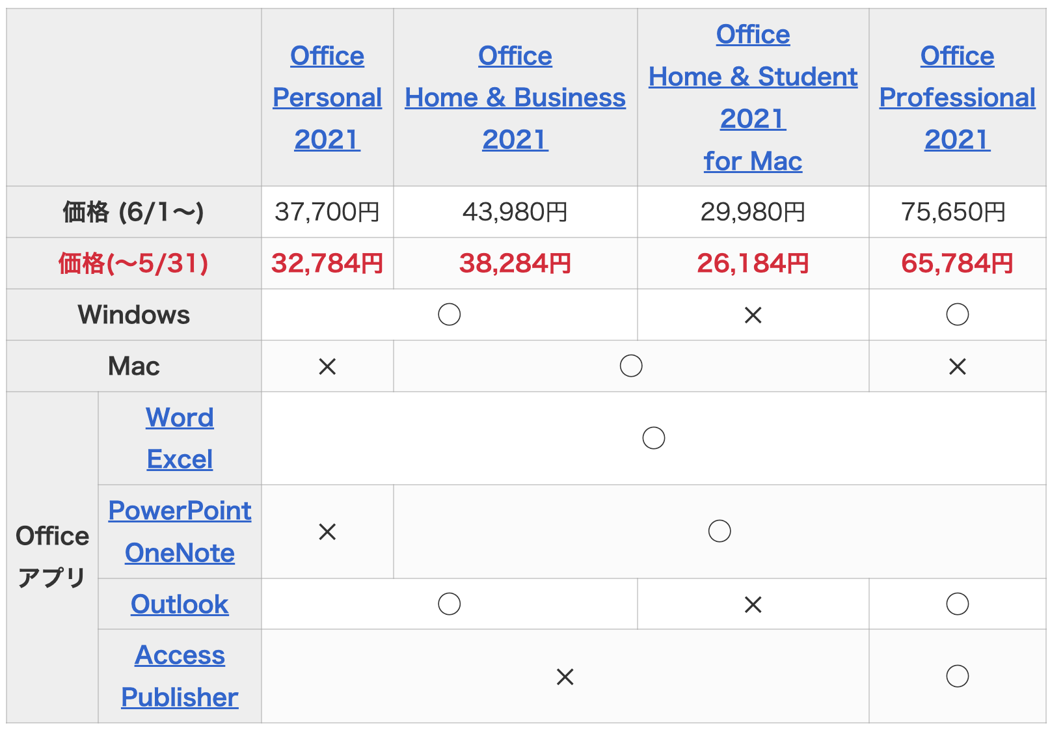Click the 43,980円 price cell
This screenshot has height=730, width=1050.
click(515, 212)
